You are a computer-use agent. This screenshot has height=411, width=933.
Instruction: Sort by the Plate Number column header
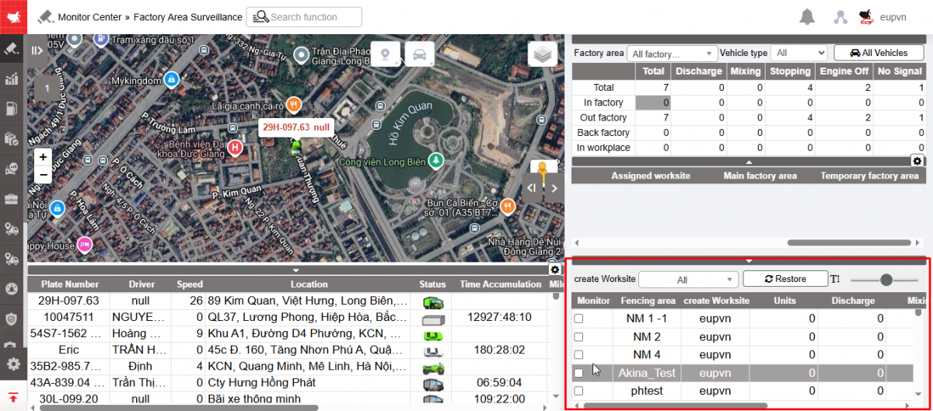click(70, 284)
